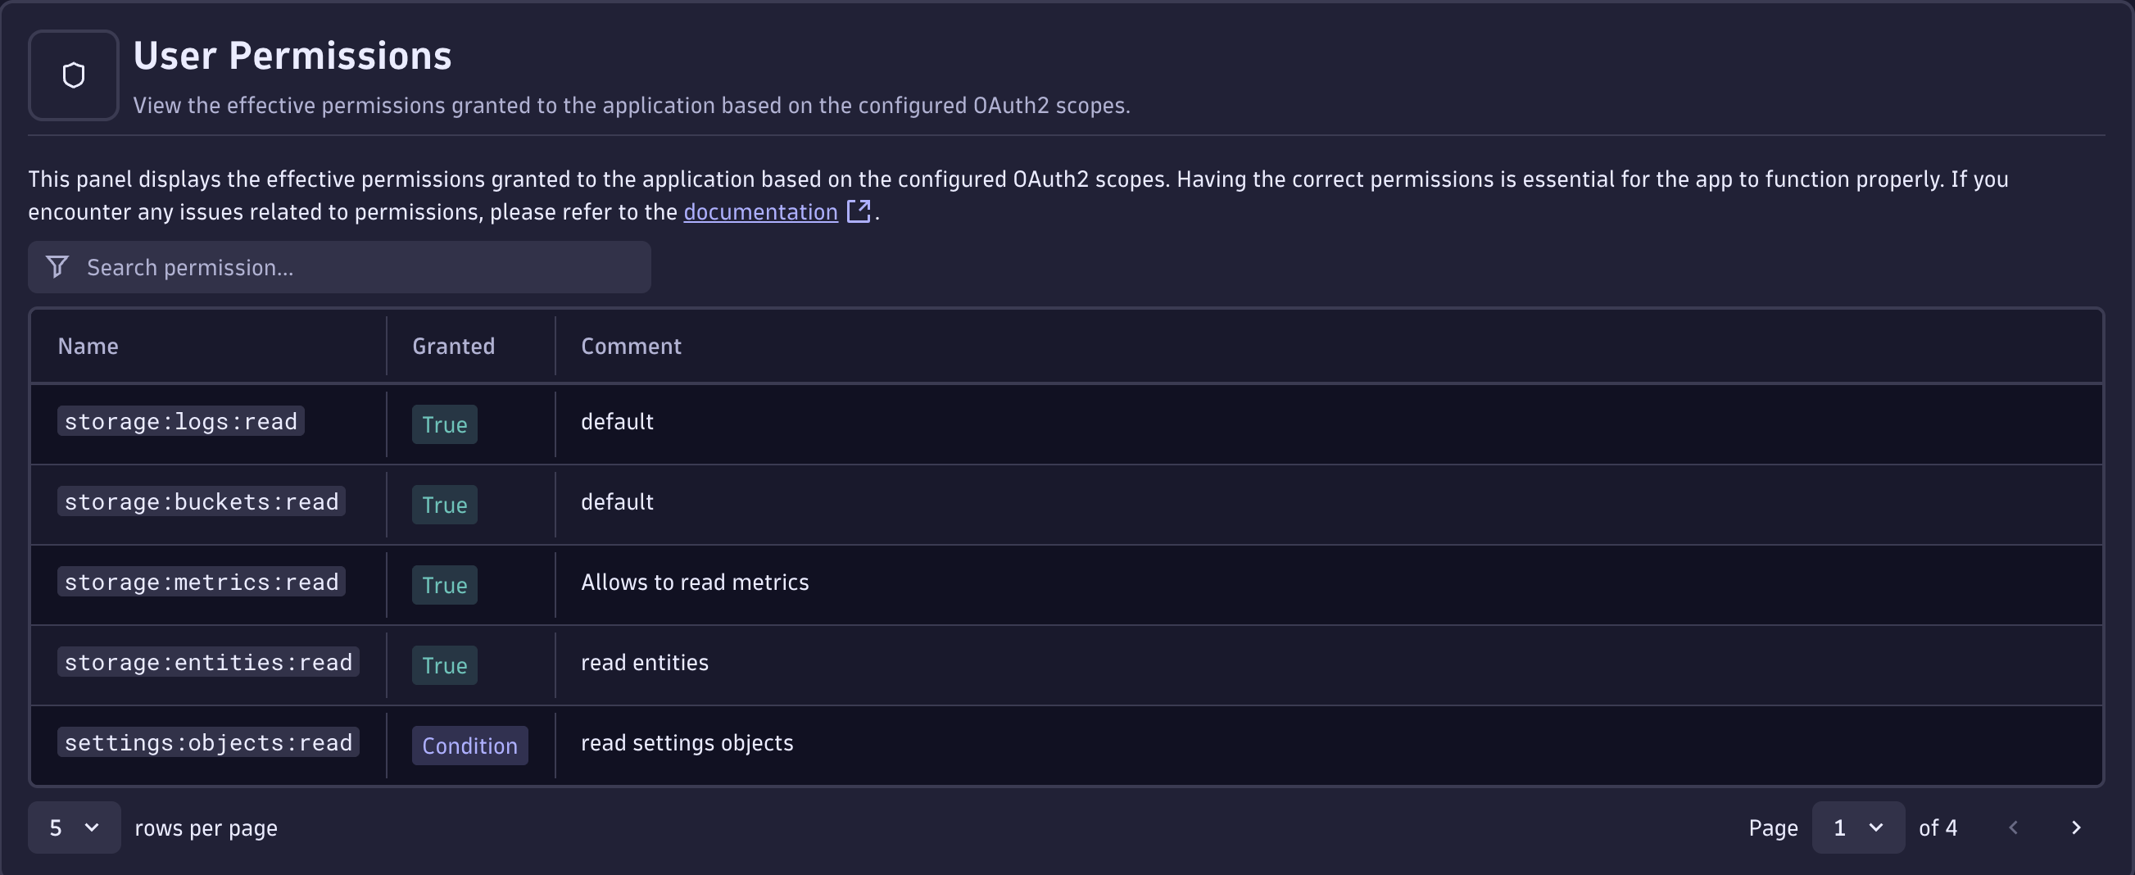2135x875 pixels.
Task: Toggle the Condition badge for settings:objects:read
Action: [469, 745]
